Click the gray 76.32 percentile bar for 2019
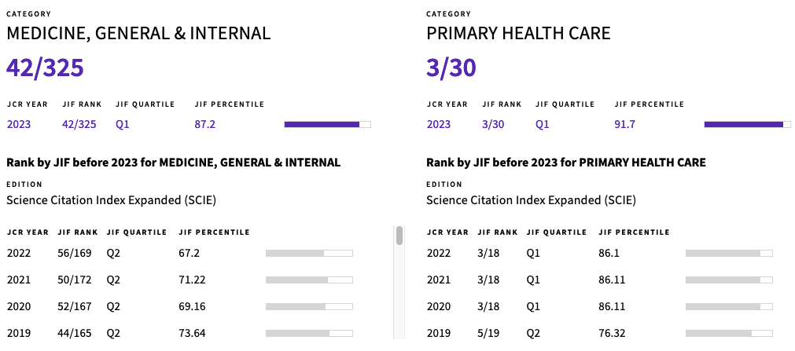 [729, 333]
